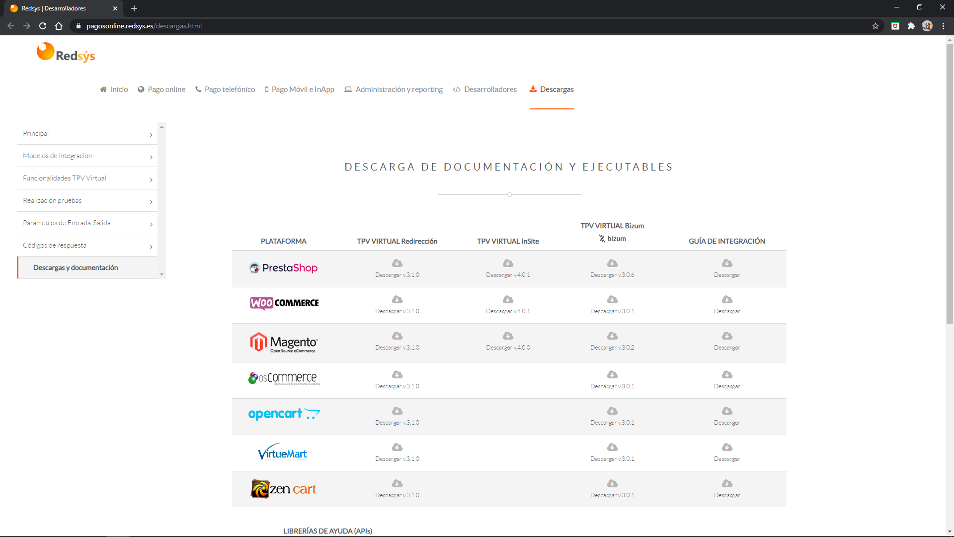Image resolution: width=954 pixels, height=537 pixels.
Task: Click Zen Cart Bizum download cloud icon
Action: 612,483
